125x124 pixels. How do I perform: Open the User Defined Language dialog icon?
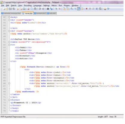click(82, 9)
